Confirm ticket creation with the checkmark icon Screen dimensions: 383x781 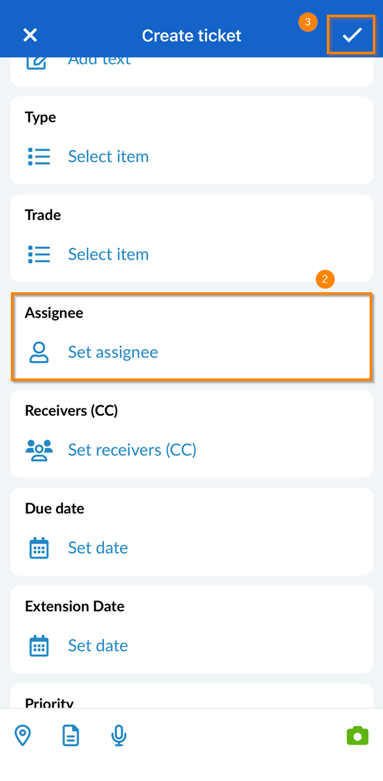pos(350,35)
